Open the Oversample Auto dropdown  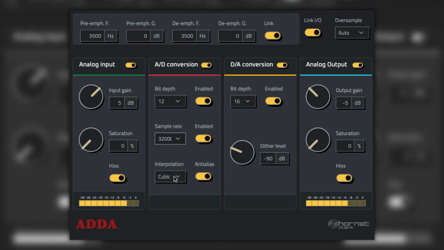[x=352, y=33]
